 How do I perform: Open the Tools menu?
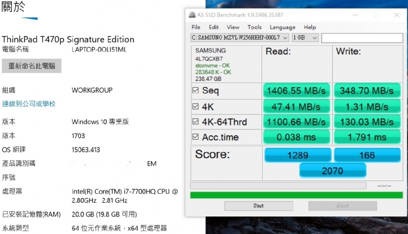tap(255, 27)
